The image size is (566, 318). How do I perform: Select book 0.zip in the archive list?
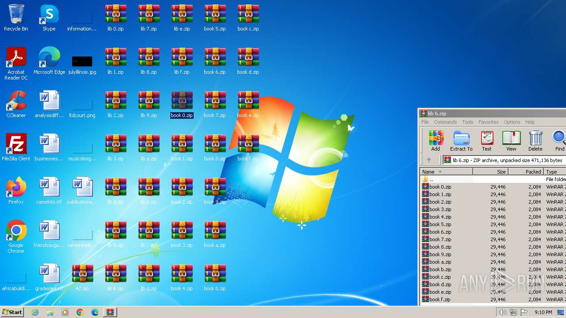493,187
